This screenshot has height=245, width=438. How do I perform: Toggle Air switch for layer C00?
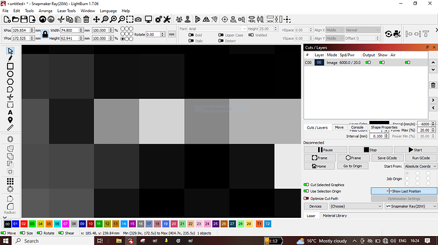tap(408, 63)
